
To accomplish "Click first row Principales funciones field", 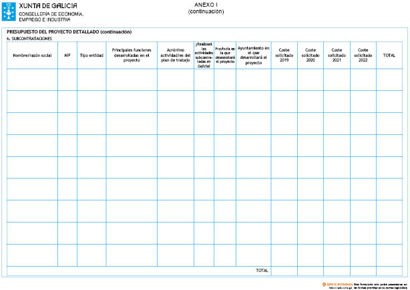I will click(132, 80).
